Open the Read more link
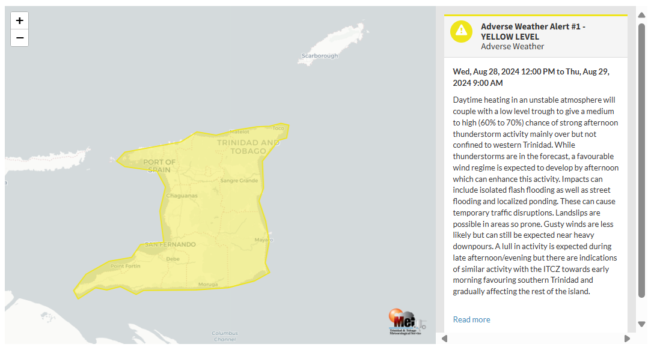The image size is (654, 350). [471, 319]
